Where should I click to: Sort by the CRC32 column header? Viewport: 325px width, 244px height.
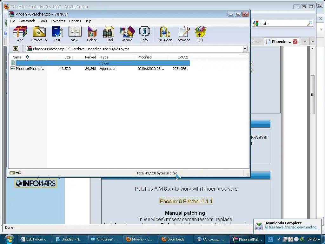(179, 57)
